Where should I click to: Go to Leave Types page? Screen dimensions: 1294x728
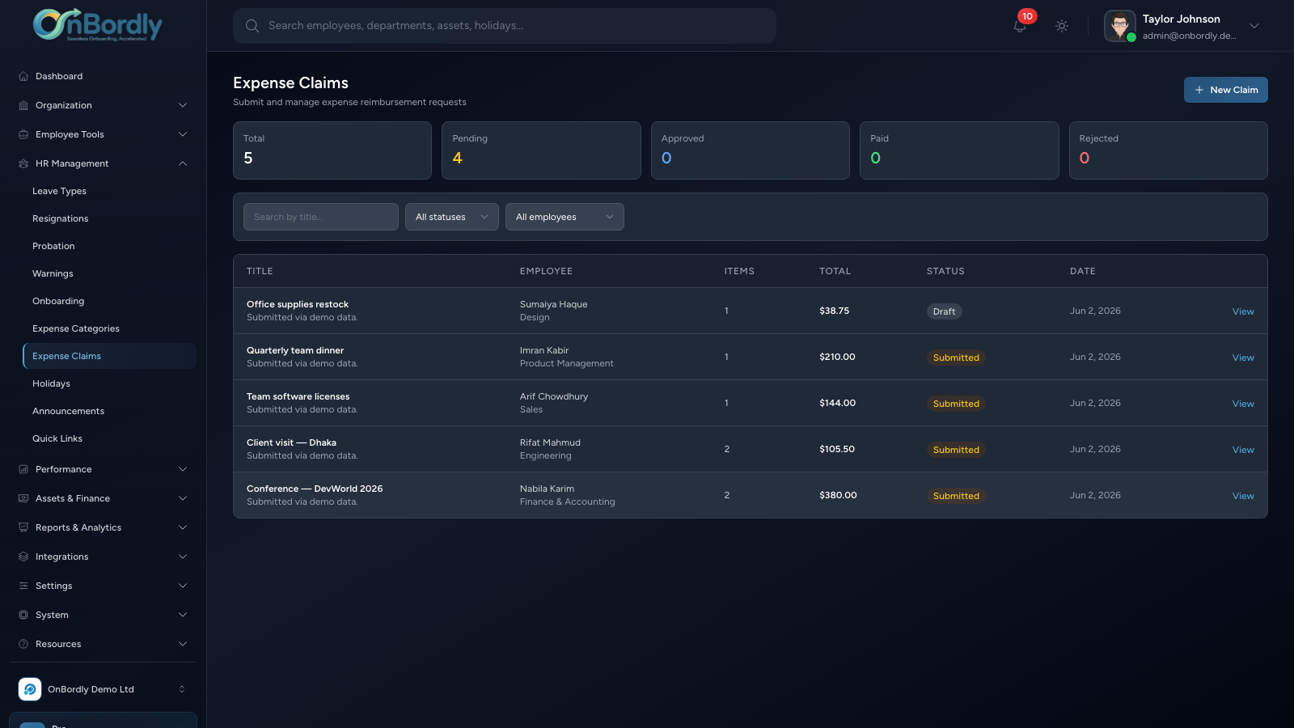[x=109, y=191]
